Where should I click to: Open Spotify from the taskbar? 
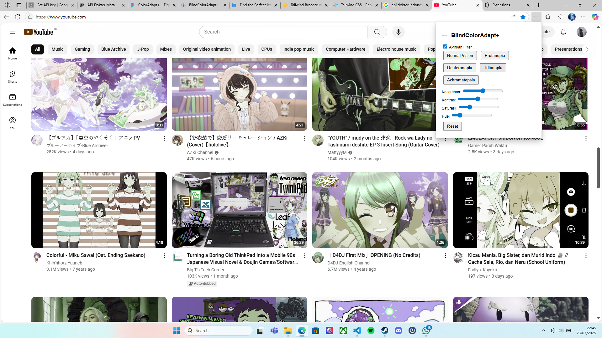click(x=371, y=330)
